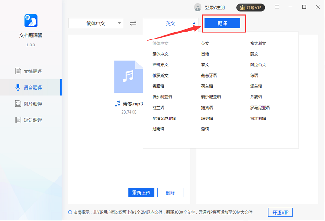Image resolution: width=325 pixels, height=221 pixels.
Task: Click the 登录/注册 link
Action: point(214,8)
